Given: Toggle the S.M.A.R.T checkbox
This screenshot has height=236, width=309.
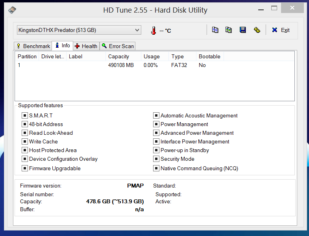Looking at the screenshot, I should 25,116.
